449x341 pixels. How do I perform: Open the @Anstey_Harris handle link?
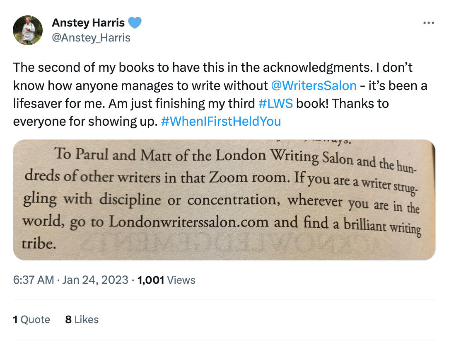[x=91, y=38]
